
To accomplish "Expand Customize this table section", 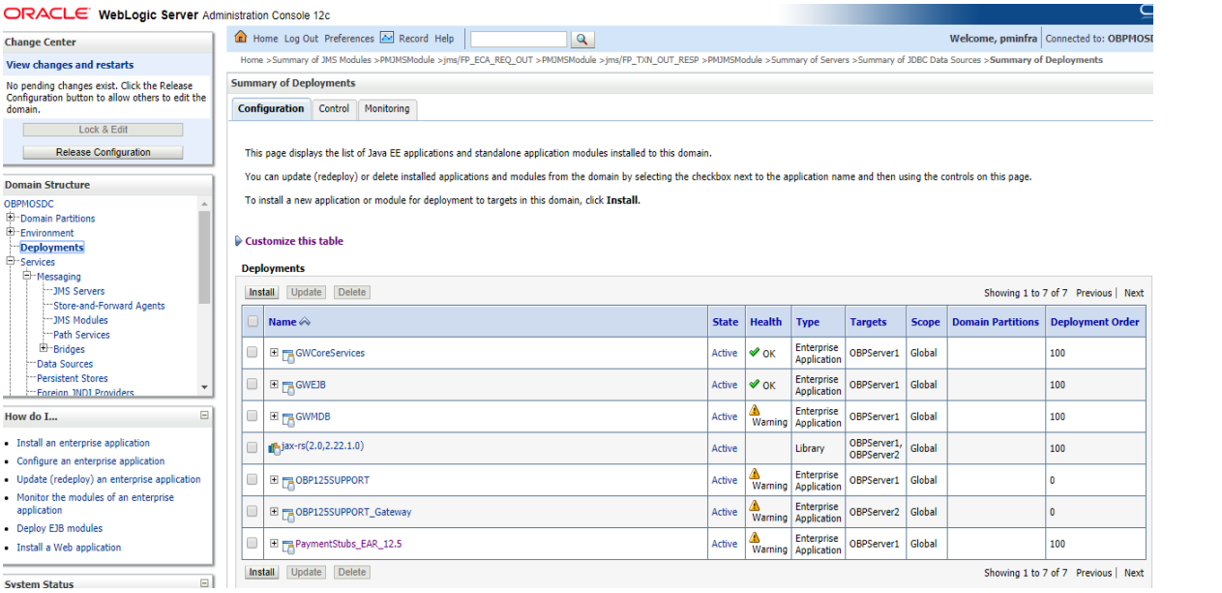I will 238,241.
